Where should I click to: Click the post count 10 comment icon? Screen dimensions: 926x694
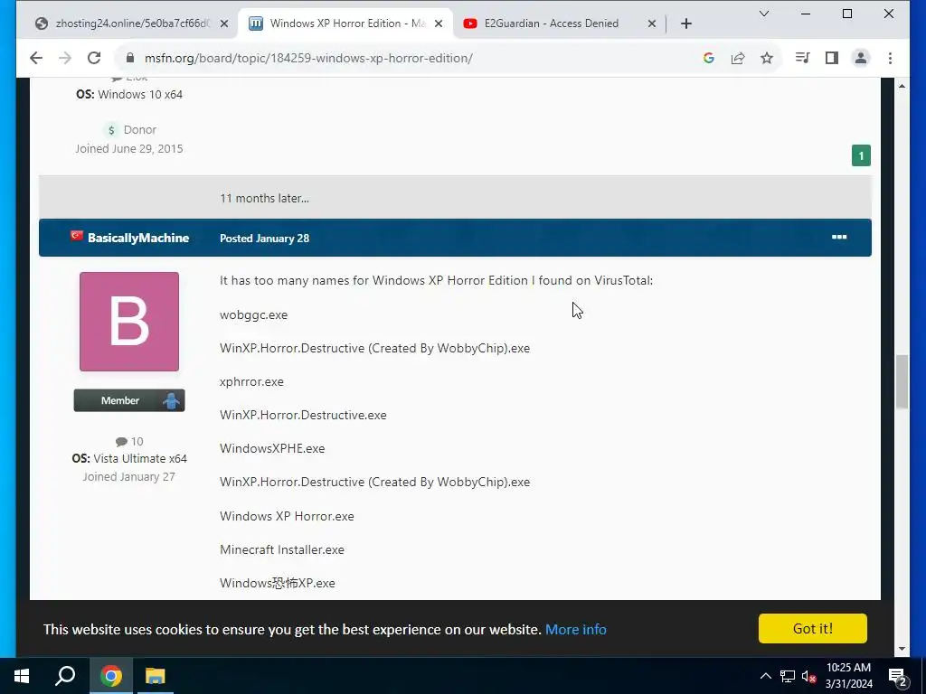(x=122, y=441)
